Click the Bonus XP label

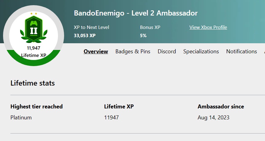coord(150,27)
